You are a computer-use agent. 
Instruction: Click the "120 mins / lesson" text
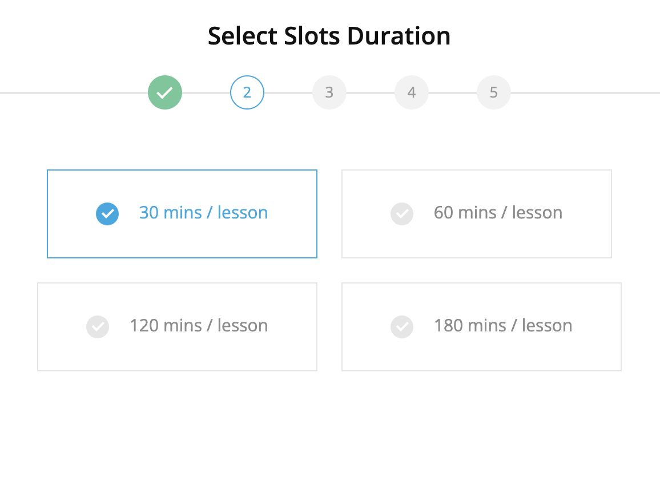(199, 326)
